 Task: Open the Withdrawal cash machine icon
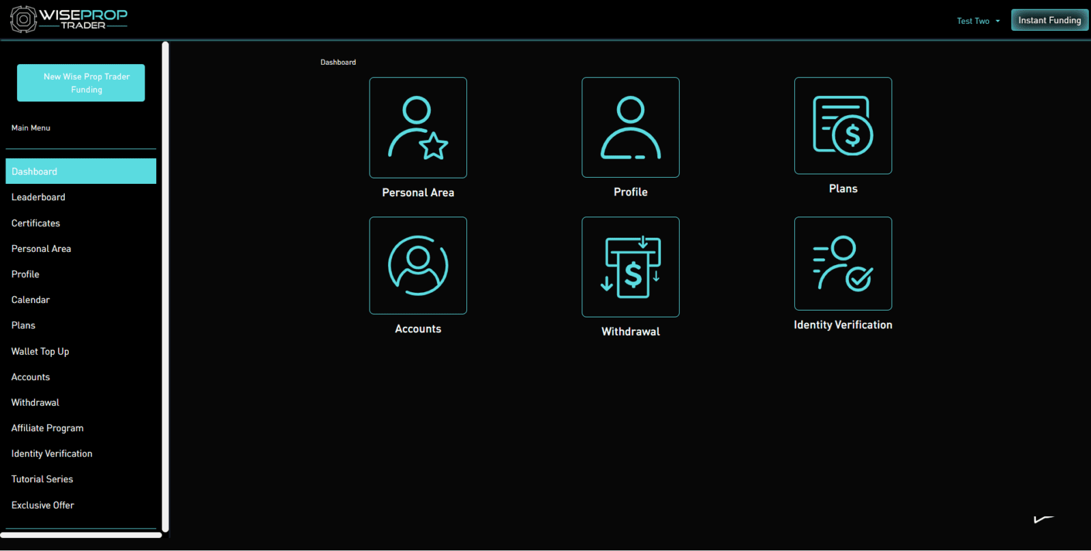click(630, 267)
